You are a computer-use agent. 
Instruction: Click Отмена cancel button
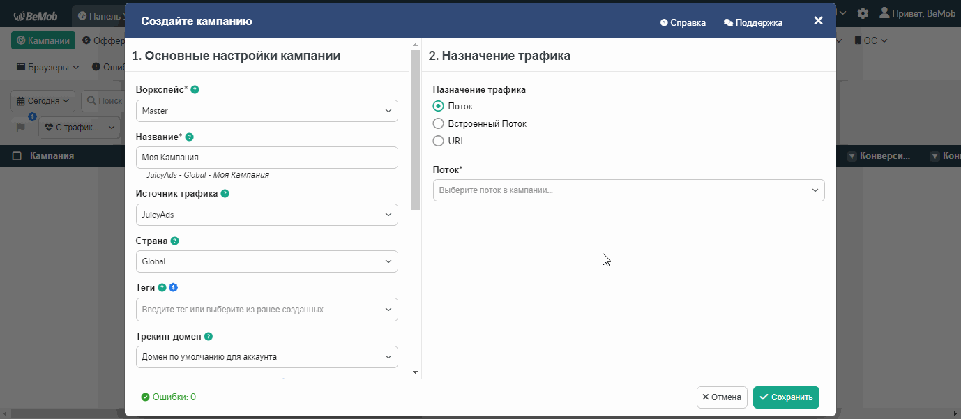coord(722,397)
